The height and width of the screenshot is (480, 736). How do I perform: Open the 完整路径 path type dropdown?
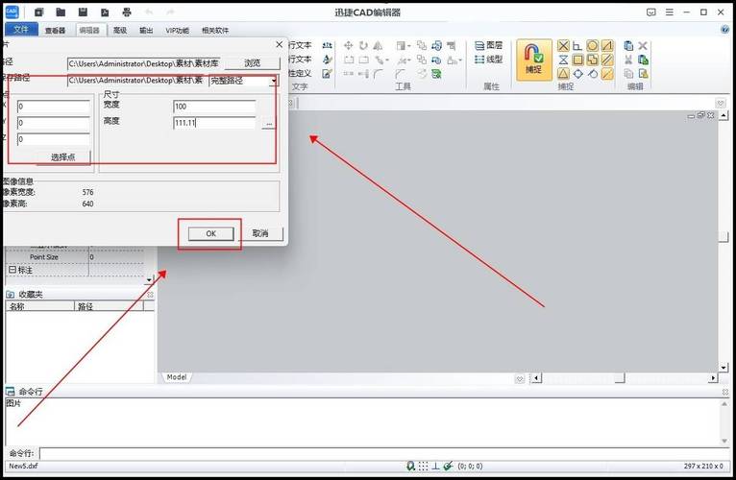point(274,81)
